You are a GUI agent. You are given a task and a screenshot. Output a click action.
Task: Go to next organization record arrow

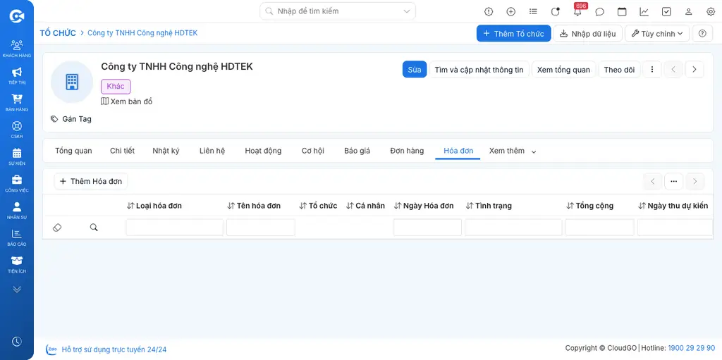pyautogui.click(x=695, y=70)
